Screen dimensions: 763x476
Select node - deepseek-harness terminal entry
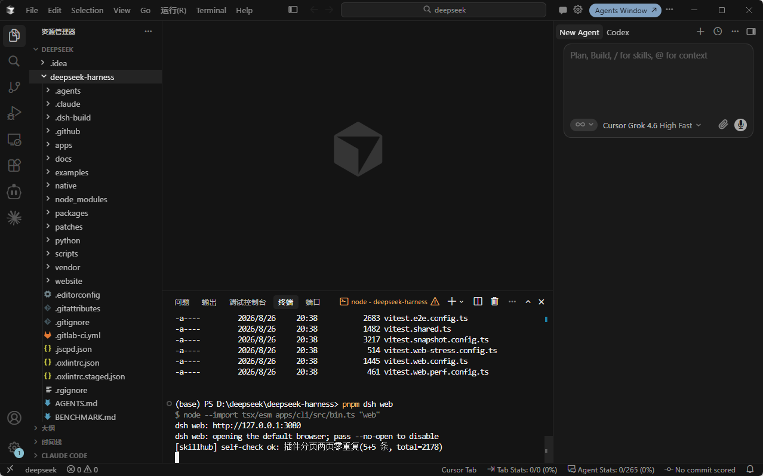tap(389, 302)
